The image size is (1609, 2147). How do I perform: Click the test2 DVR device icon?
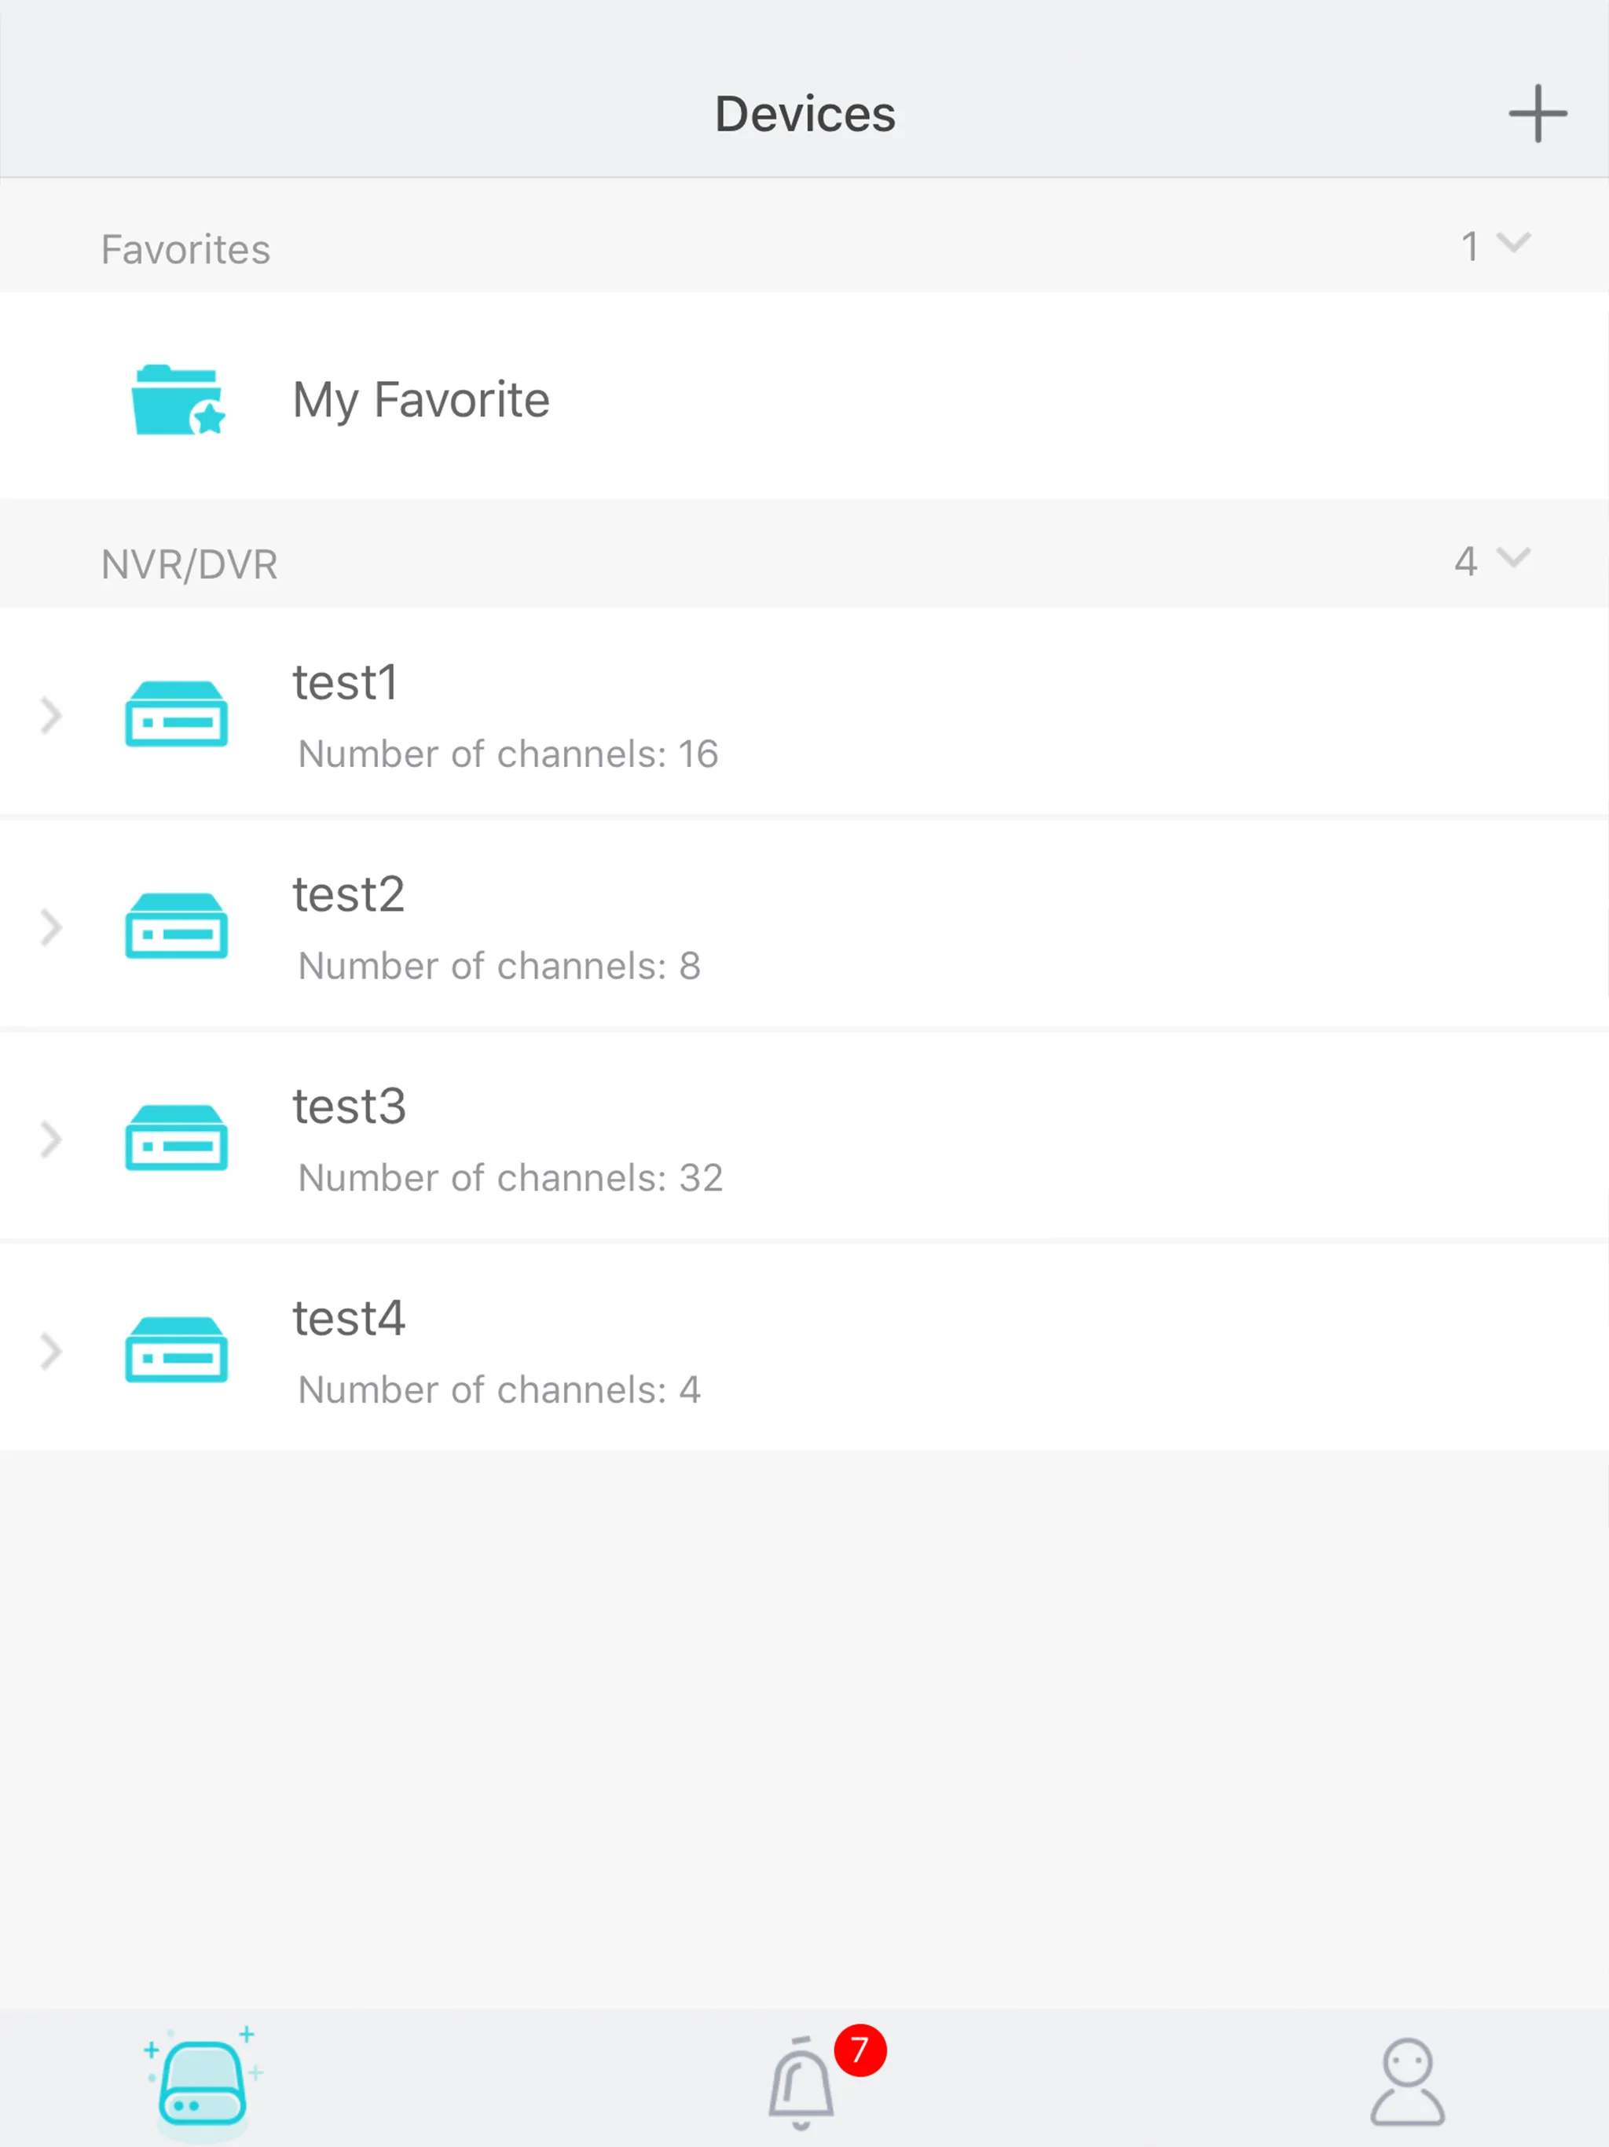[178, 925]
